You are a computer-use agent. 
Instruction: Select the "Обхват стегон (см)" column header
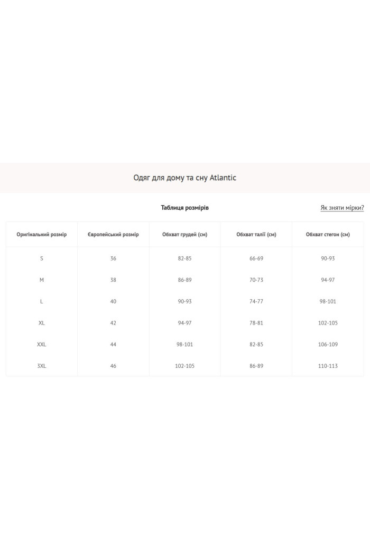coord(328,234)
